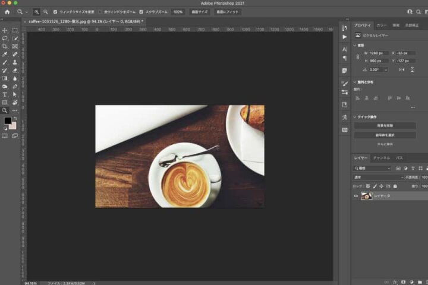Viewport: 428px width, 285px height.
Task: Select the Clone Stamp tool
Action: (15, 62)
